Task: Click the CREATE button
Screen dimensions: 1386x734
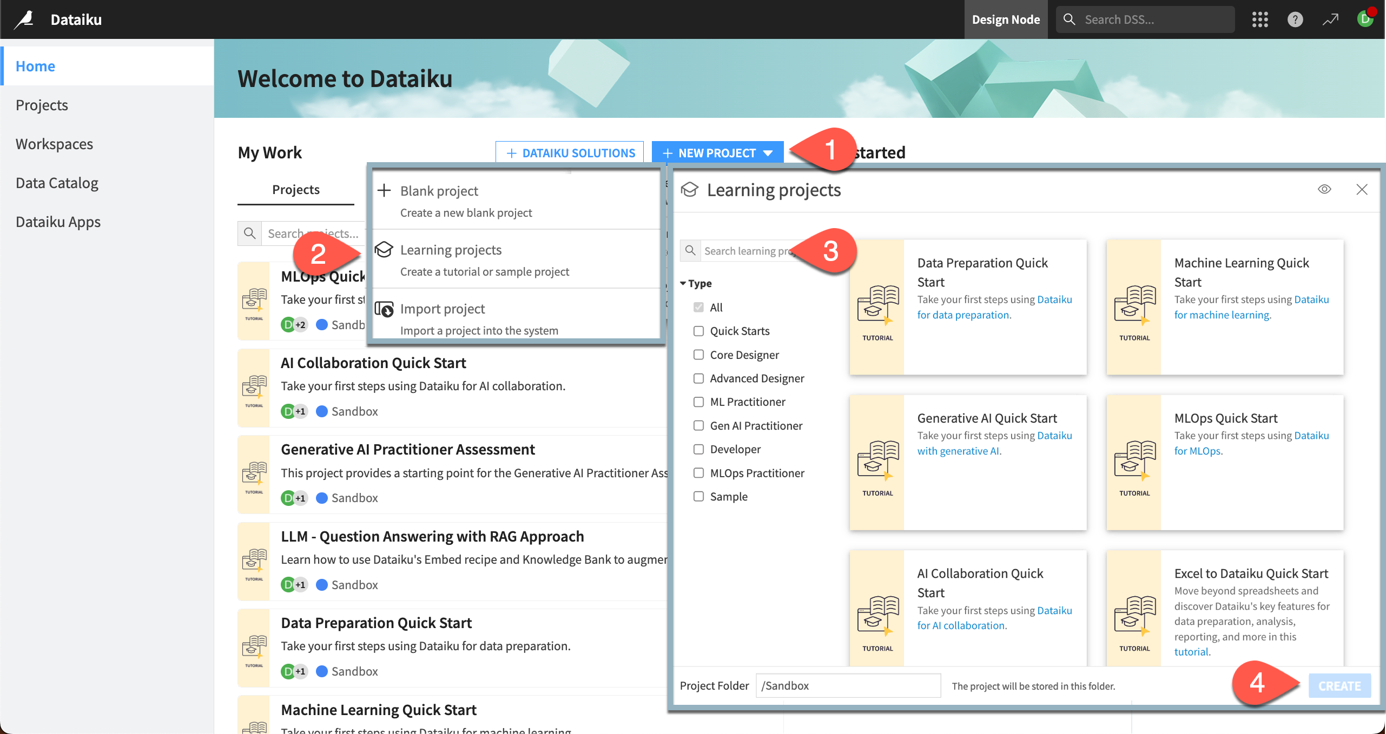Action: [1340, 685]
